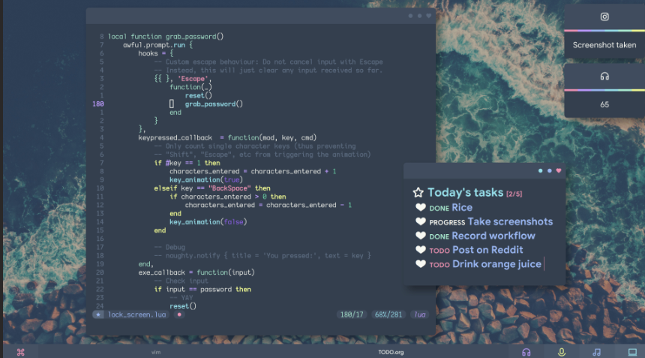The width and height of the screenshot is (645, 358).
Task: Click the heart bullet beside Record workflow
Action: pos(421,236)
